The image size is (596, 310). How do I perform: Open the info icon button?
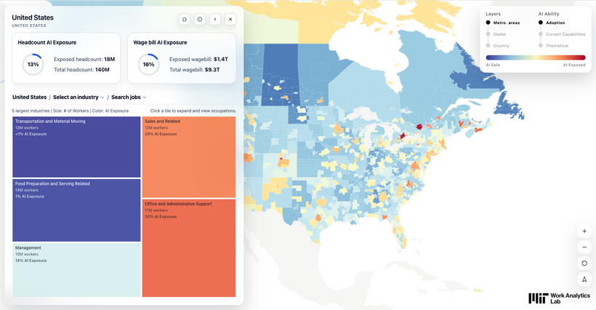coord(200,20)
